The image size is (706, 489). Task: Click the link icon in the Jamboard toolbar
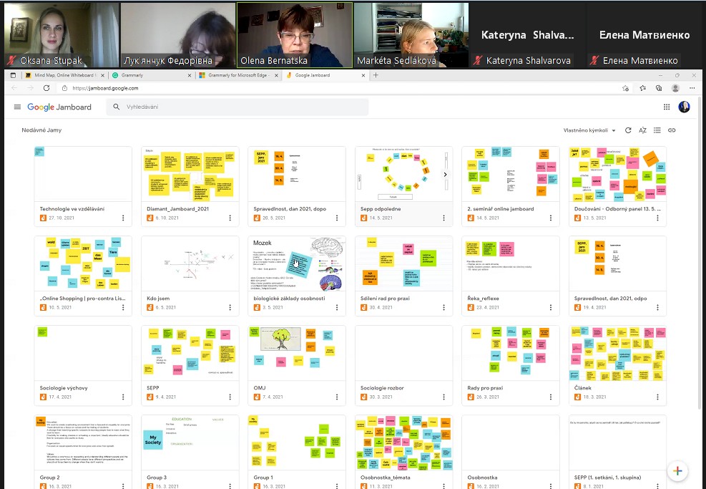pos(672,130)
